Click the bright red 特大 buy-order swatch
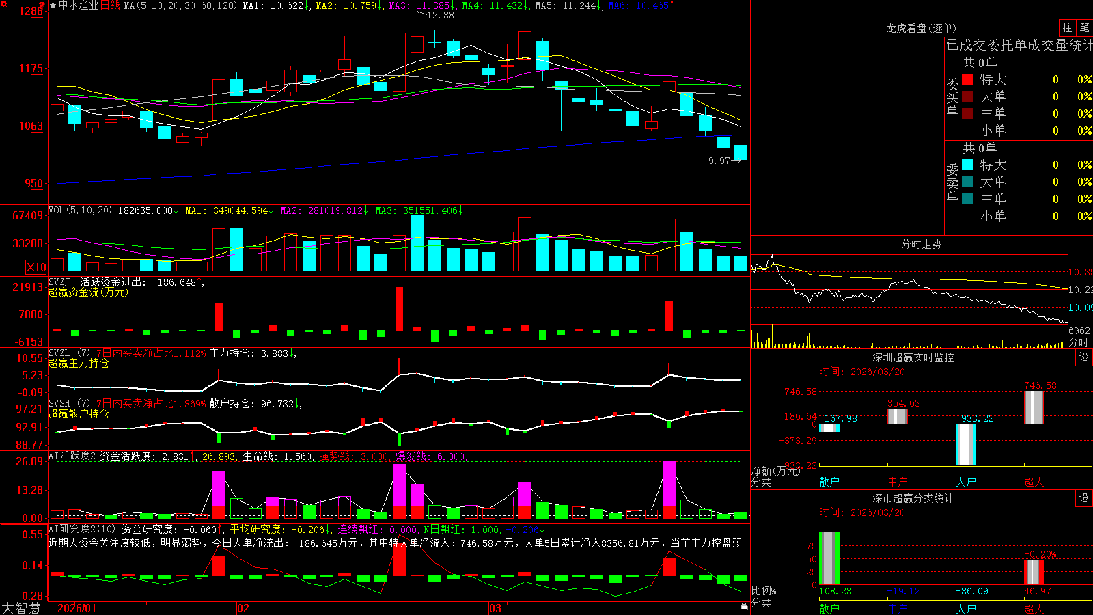This screenshot has height=615, width=1093. tap(967, 79)
